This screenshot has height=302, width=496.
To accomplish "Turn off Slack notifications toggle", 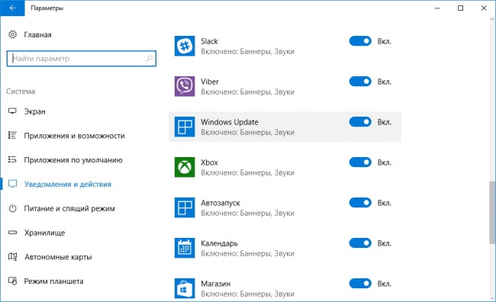I will (x=360, y=41).
